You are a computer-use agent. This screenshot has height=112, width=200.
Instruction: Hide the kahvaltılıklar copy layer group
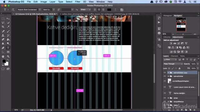point(165,72)
